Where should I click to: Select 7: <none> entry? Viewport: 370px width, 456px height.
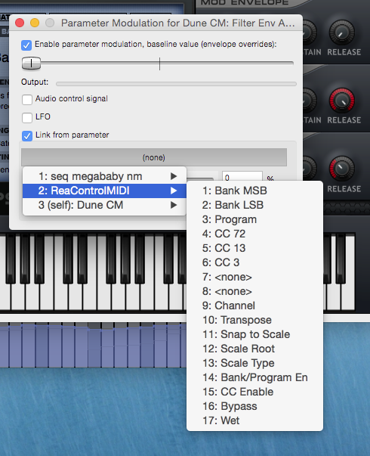tap(254, 277)
